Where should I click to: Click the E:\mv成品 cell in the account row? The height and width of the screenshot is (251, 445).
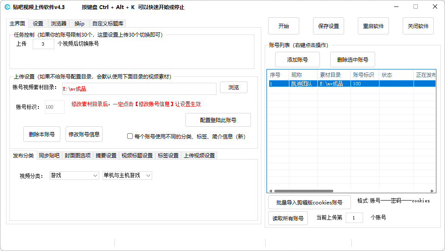coord(334,84)
